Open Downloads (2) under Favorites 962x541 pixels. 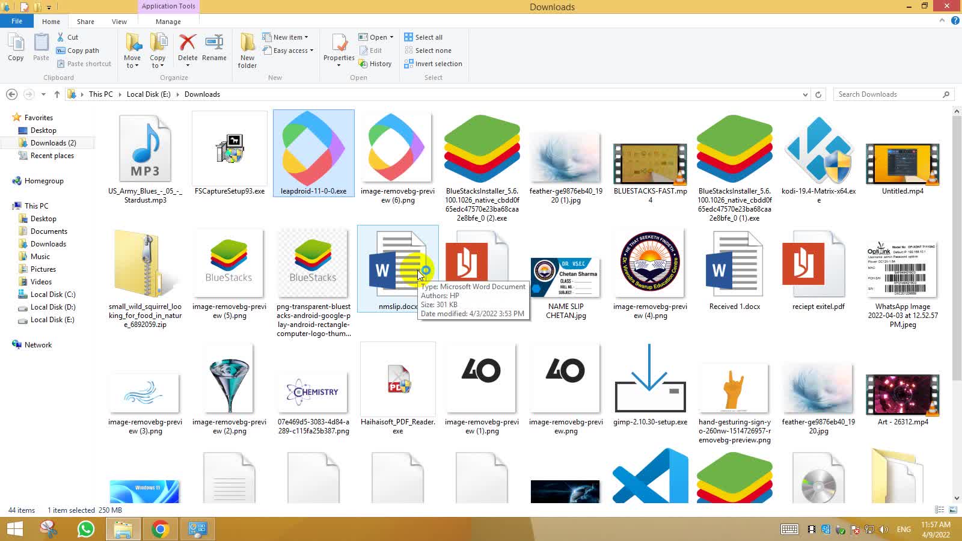53,143
